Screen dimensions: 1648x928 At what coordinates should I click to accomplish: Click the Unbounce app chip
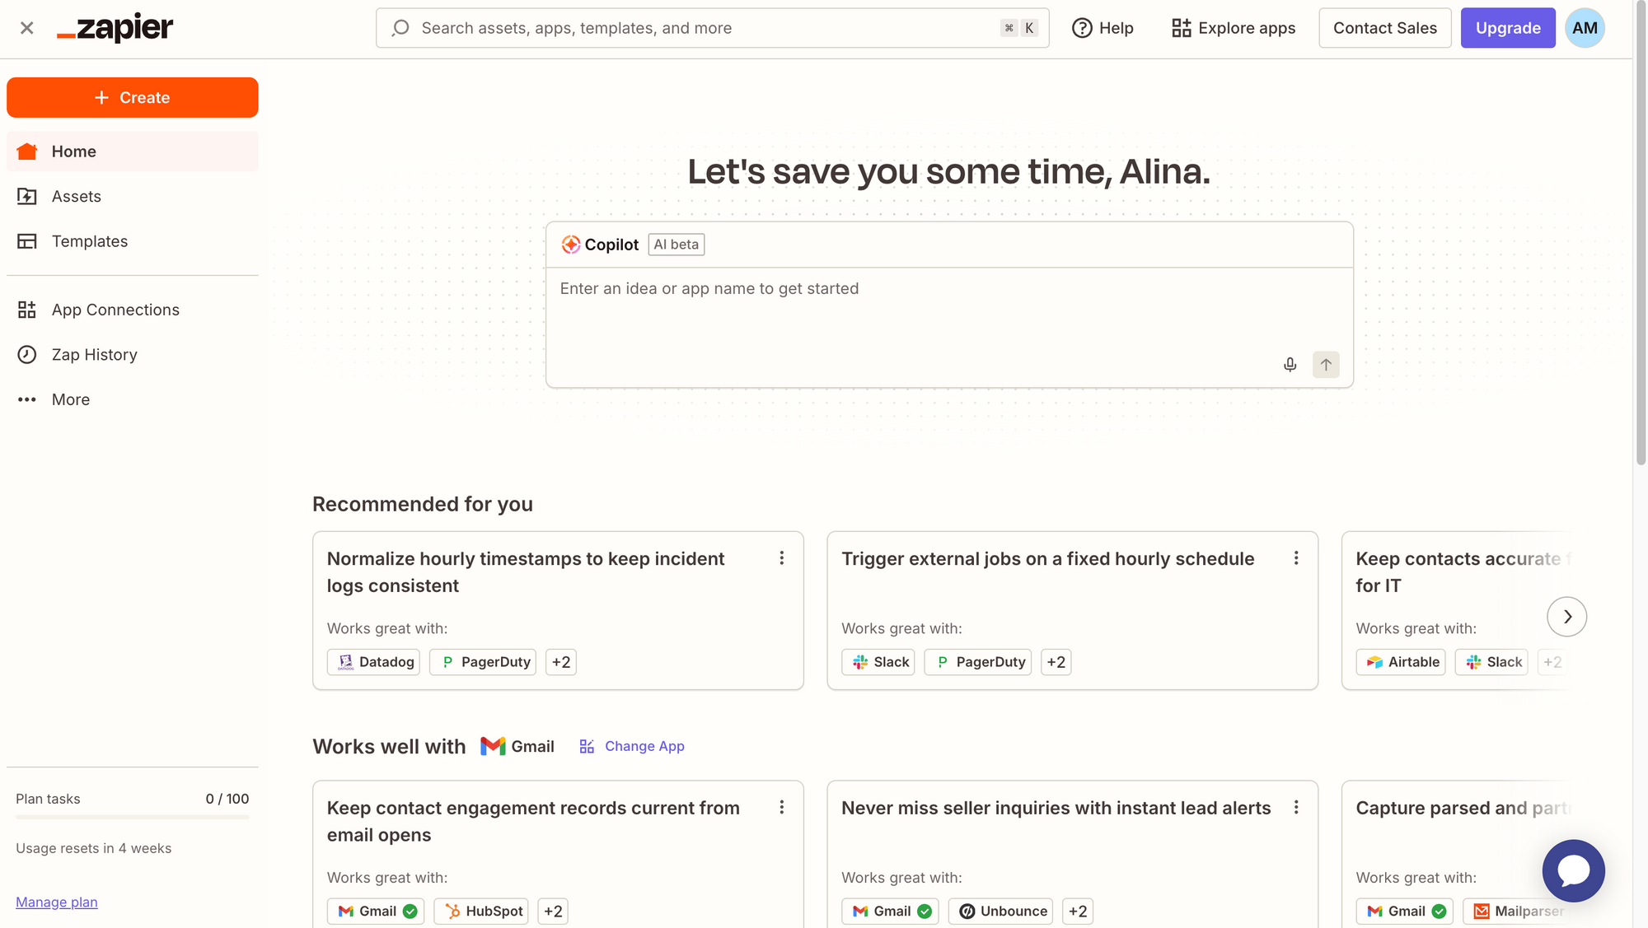tap(1000, 912)
